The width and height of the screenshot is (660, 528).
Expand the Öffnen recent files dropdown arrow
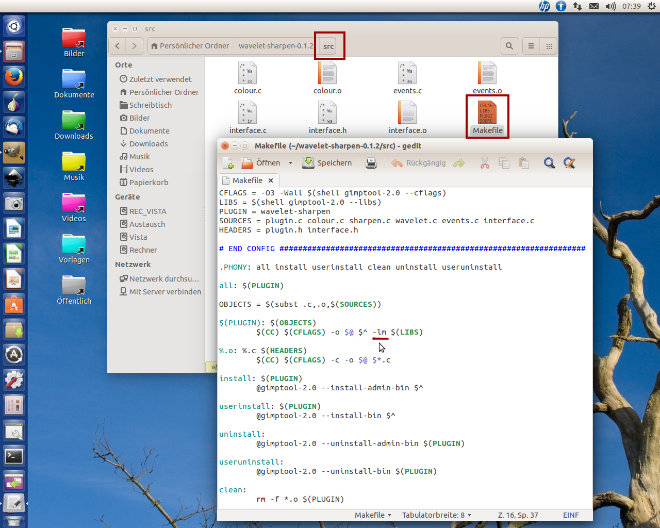click(x=290, y=163)
